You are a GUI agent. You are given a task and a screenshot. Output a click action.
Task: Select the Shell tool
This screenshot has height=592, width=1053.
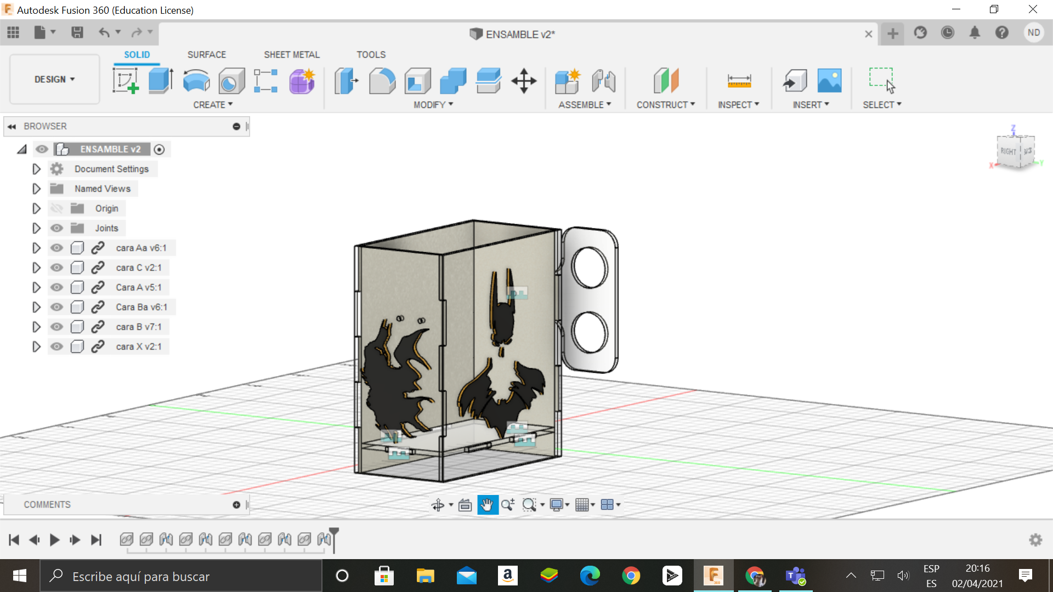417,81
